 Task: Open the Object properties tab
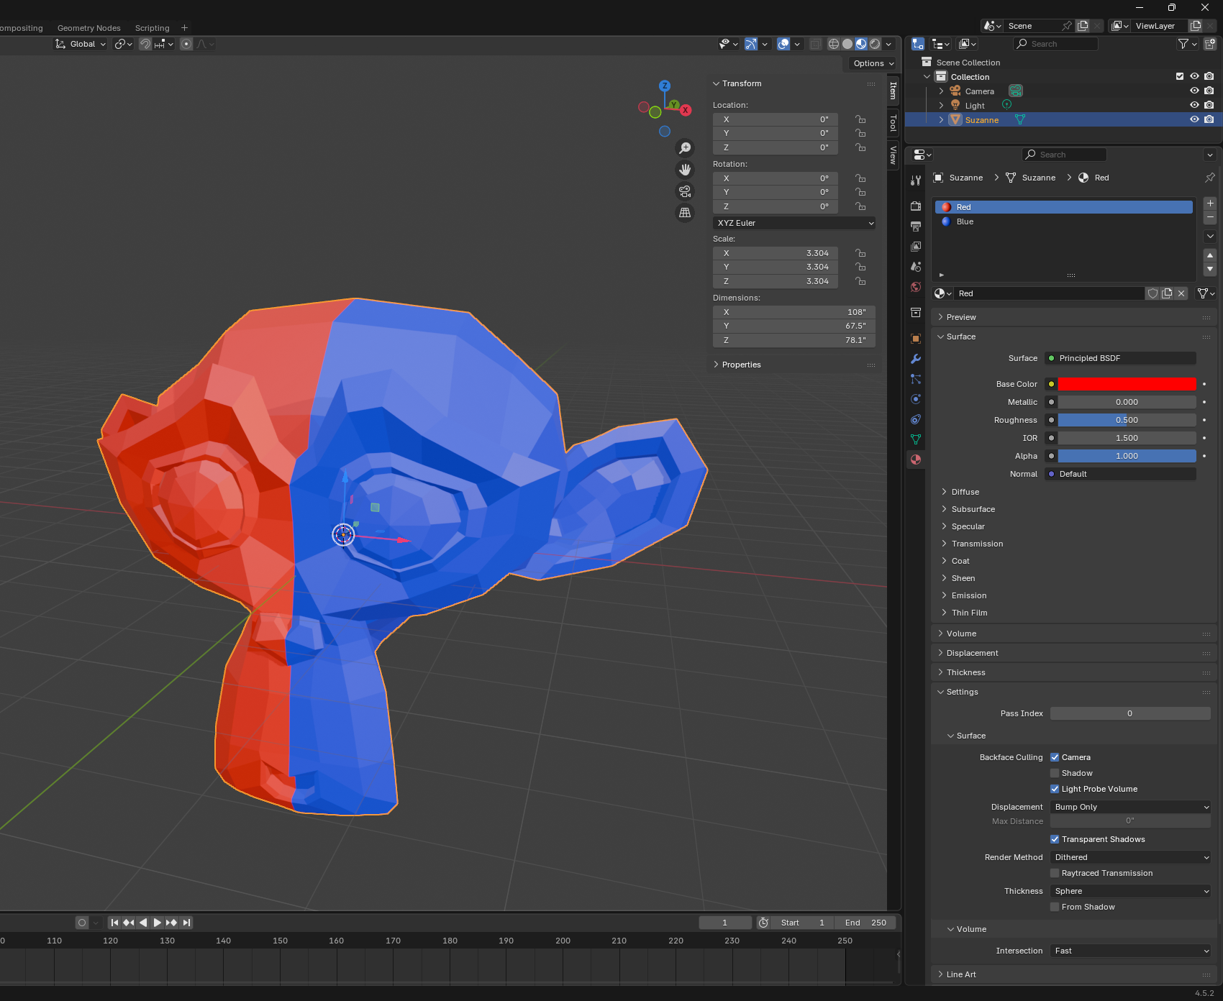click(x=916, y=339)
